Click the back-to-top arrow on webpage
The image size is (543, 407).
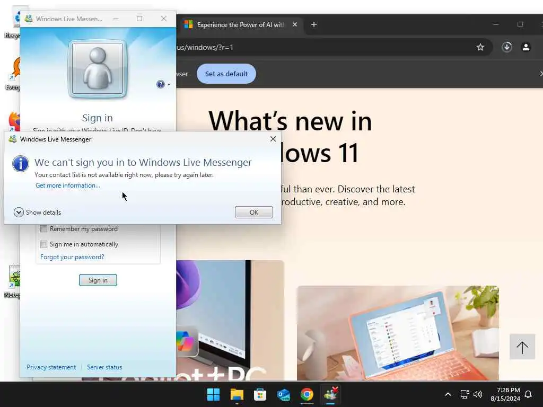[x=522, y=347]
